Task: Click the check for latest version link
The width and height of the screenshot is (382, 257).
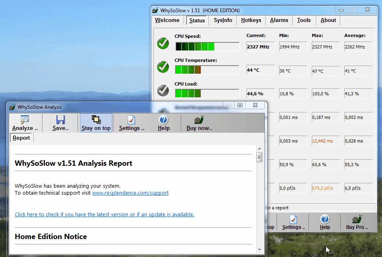Action: [x=104, y=215]
